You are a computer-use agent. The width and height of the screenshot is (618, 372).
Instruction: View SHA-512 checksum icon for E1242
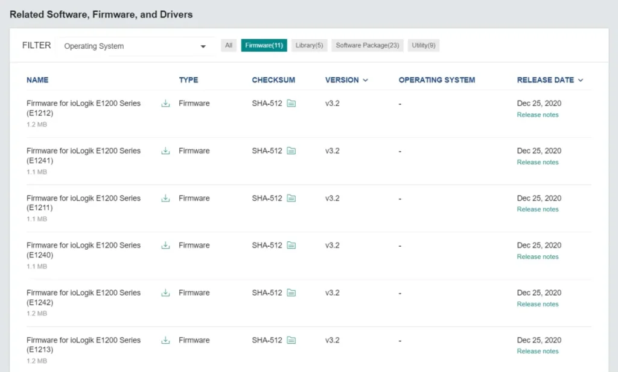(x=291, y=293)
